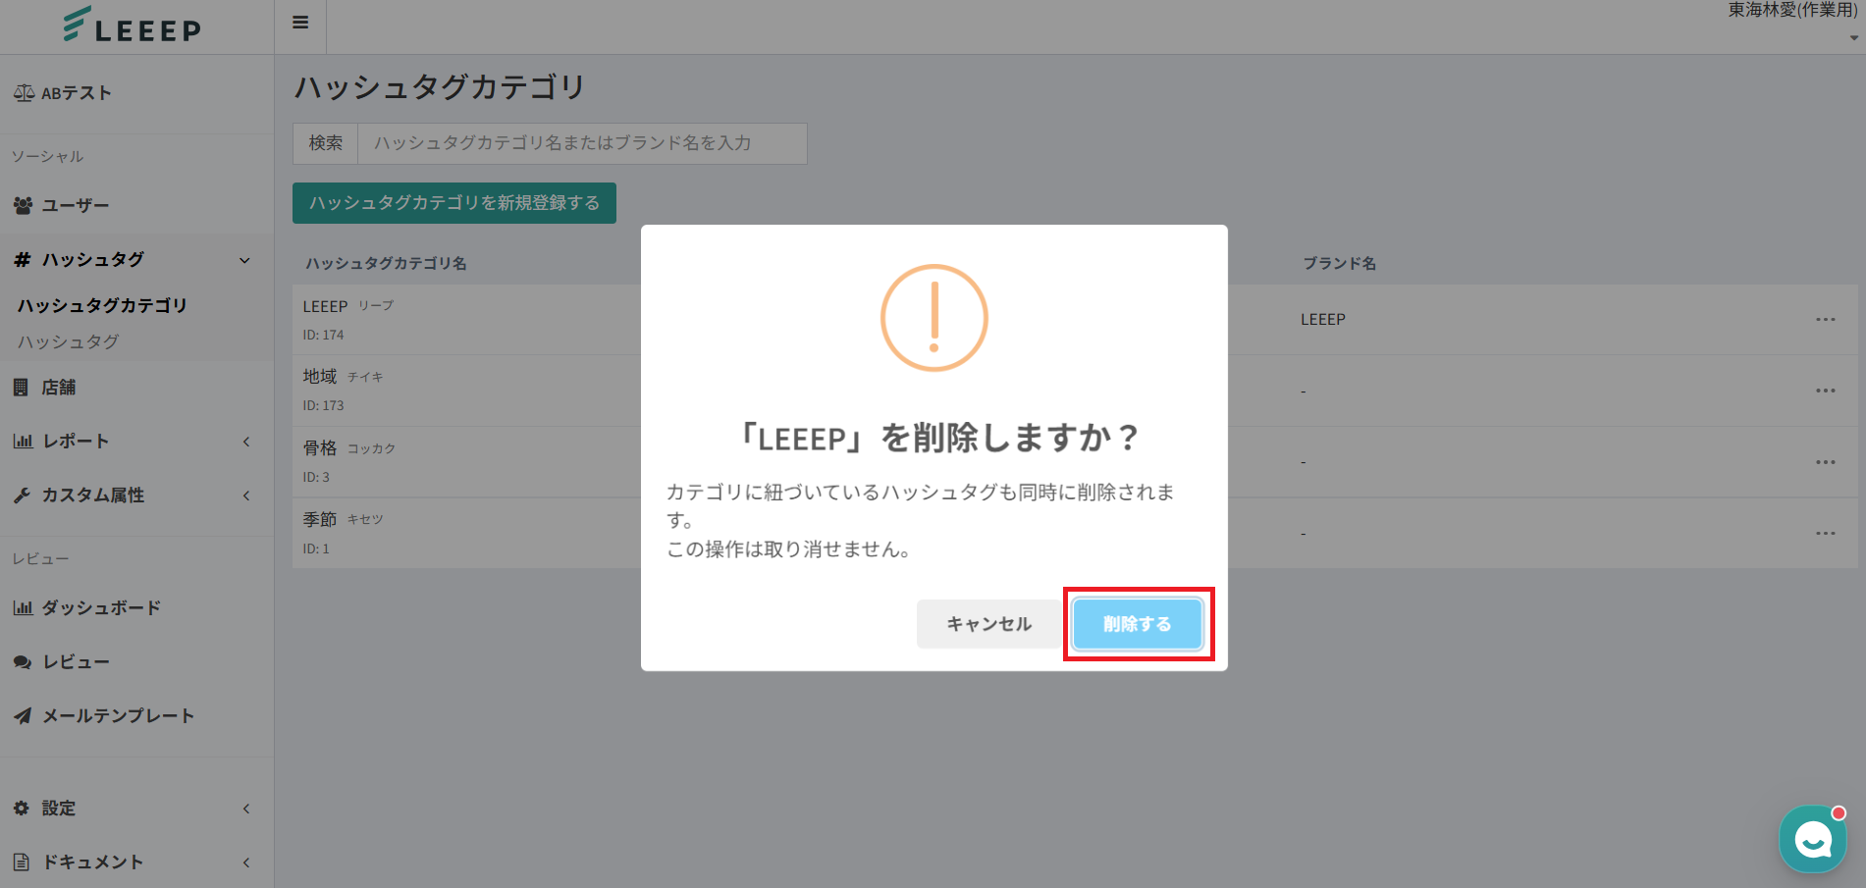The height and width of the screenshot is (888, 1866).
Task: Open the three-dot menu for LEEEP row
Action: 1826,320
